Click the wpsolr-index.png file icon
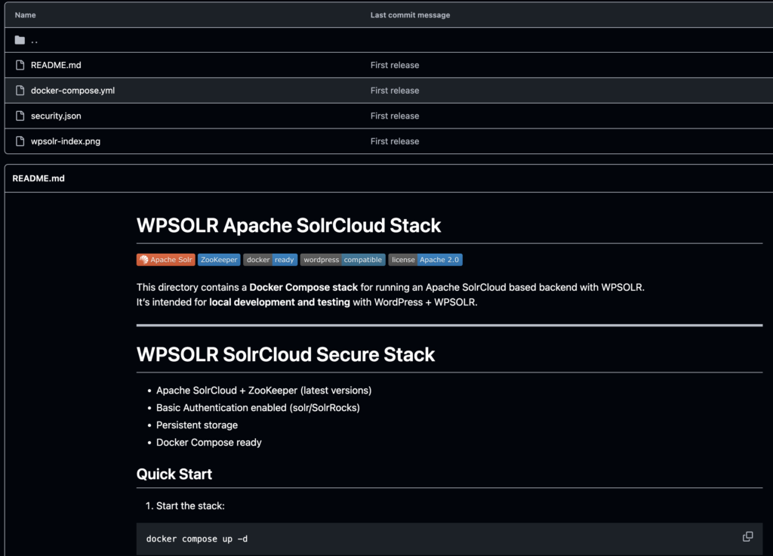The image size is (773, 556). click(x=20, y=141)
